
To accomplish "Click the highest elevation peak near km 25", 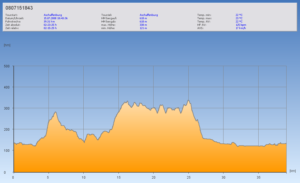I will click(x=188, y=101).
